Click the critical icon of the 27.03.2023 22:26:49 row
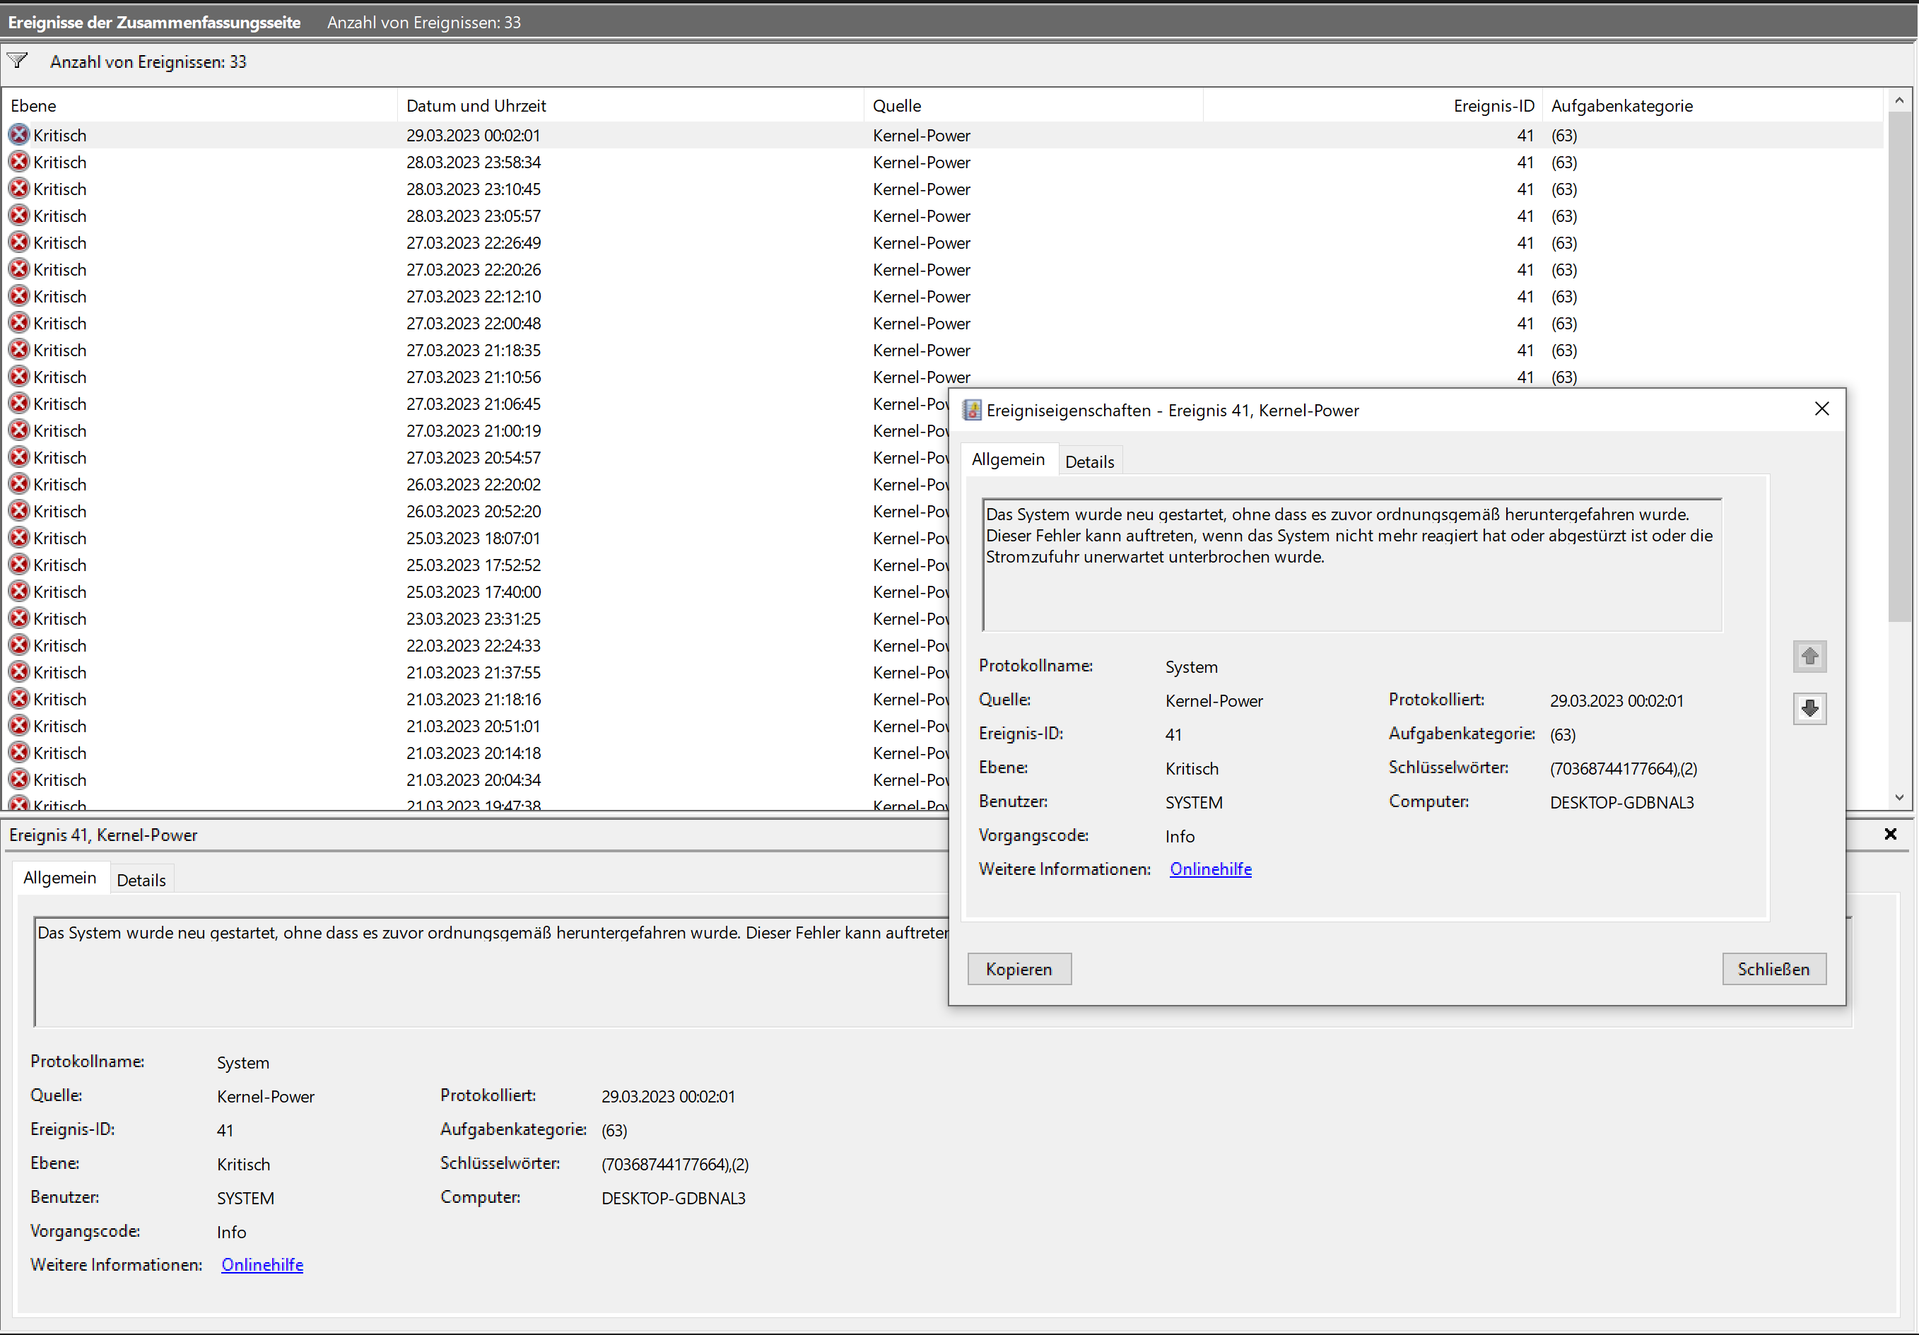This screenshot has width=1919, height=1335. click(19, 242)
